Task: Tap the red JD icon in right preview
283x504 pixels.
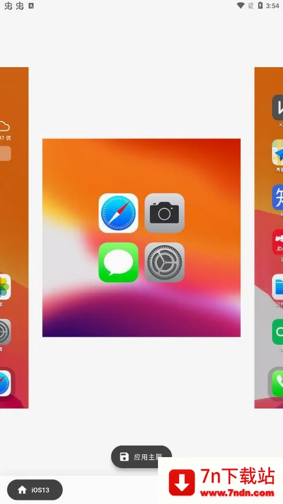Action: pos(277,242)
